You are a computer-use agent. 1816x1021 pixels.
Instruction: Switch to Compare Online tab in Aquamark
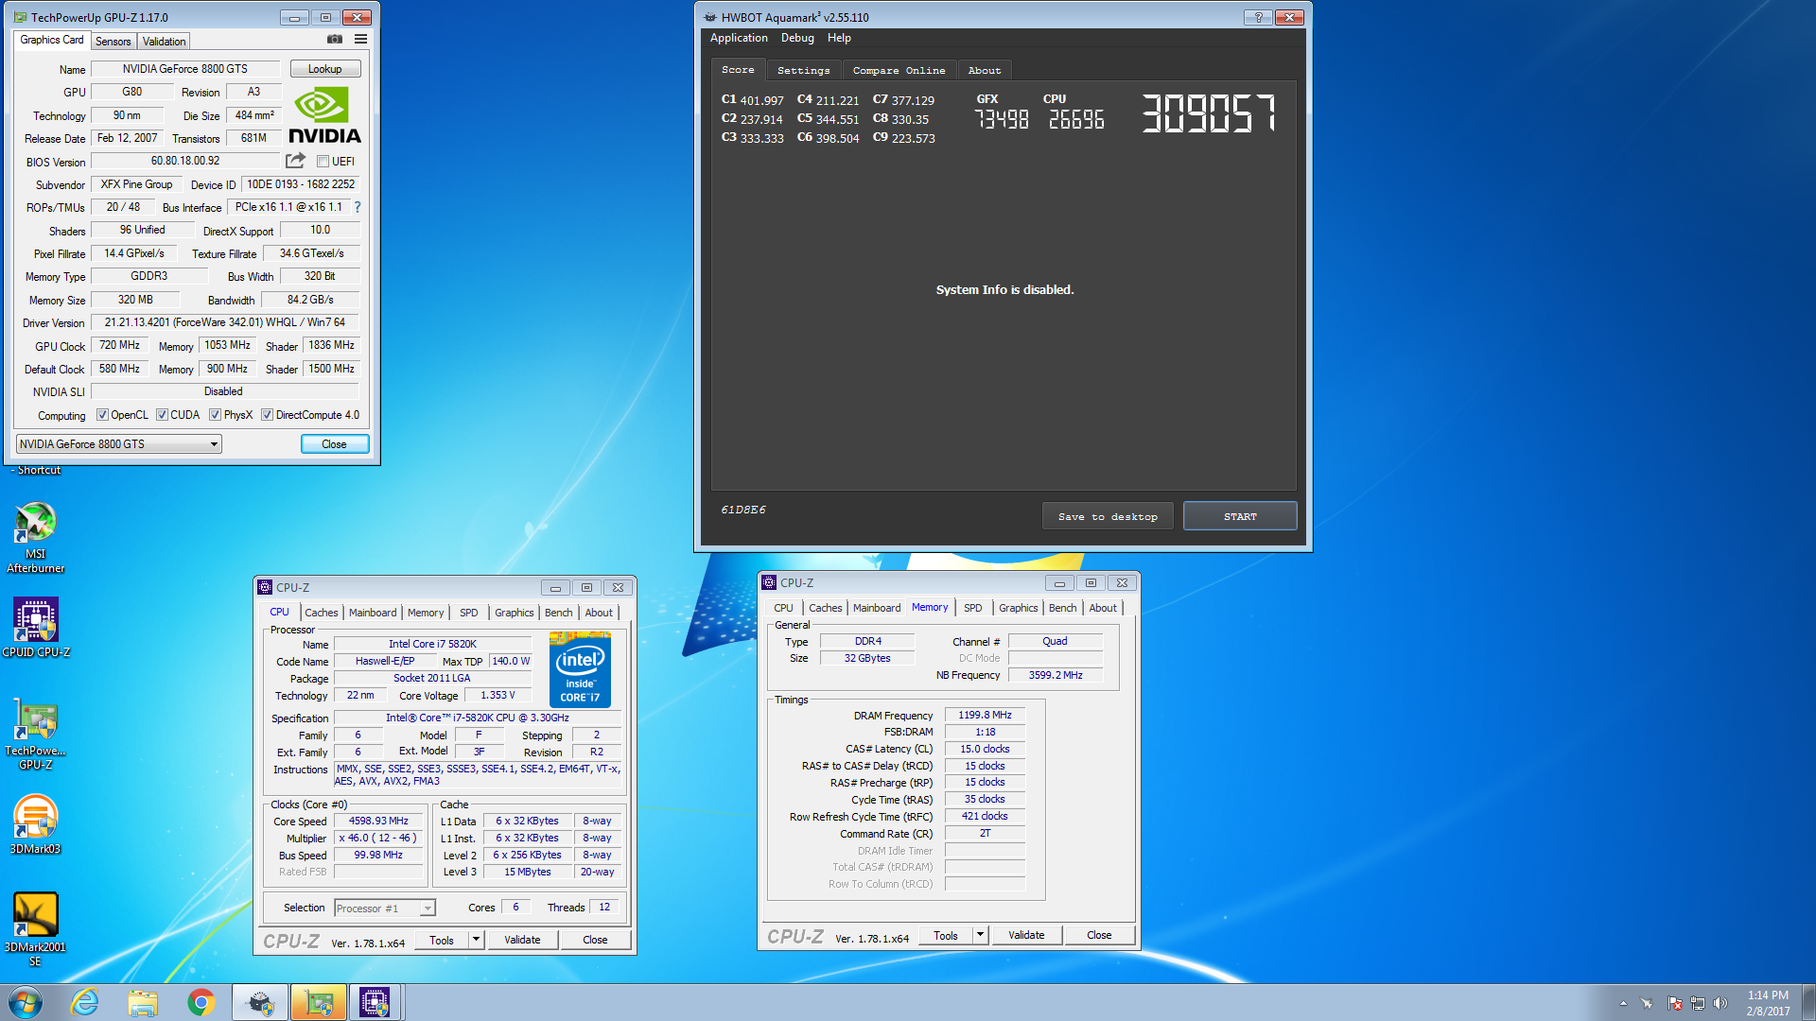899,71
